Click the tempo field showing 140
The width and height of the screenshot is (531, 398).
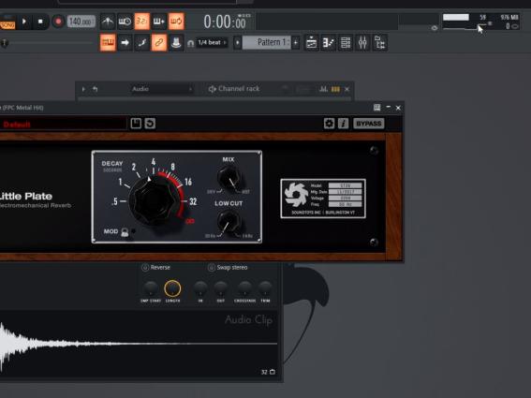(x=81, y=22)
